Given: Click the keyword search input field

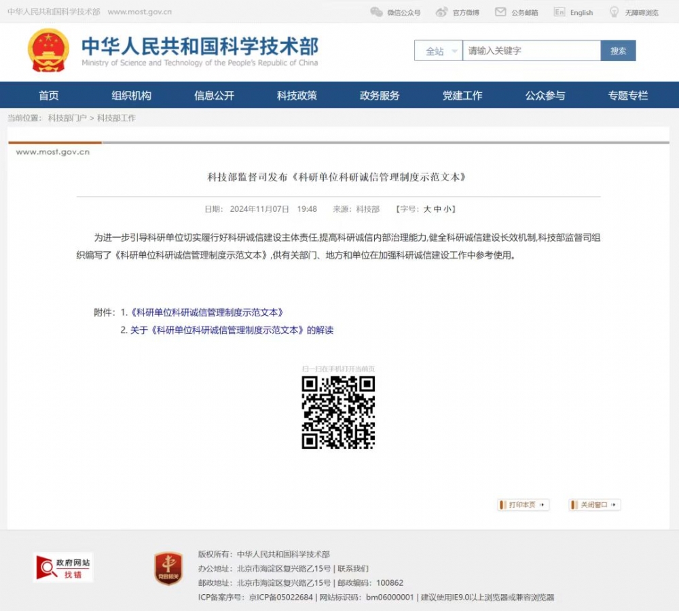Looking at the screenshot, I should (x=532, y=51).
